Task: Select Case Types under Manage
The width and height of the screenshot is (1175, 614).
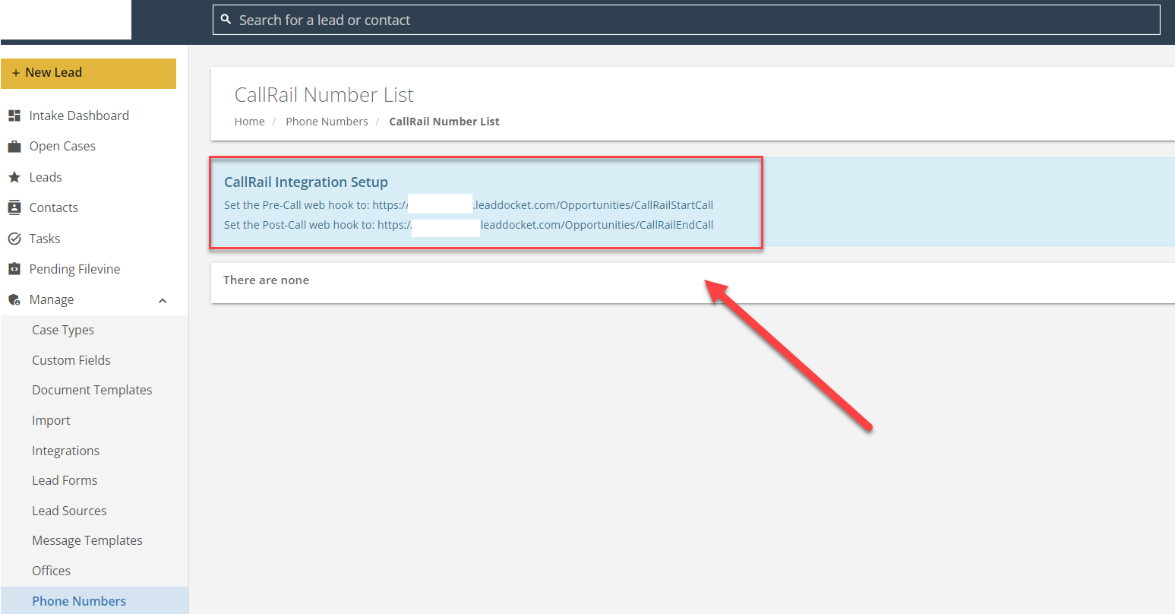Action: [x=62, y=329]
